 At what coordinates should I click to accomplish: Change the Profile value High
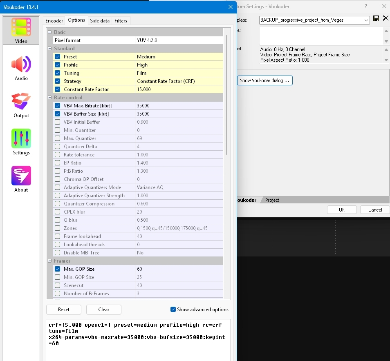point(179,65)
